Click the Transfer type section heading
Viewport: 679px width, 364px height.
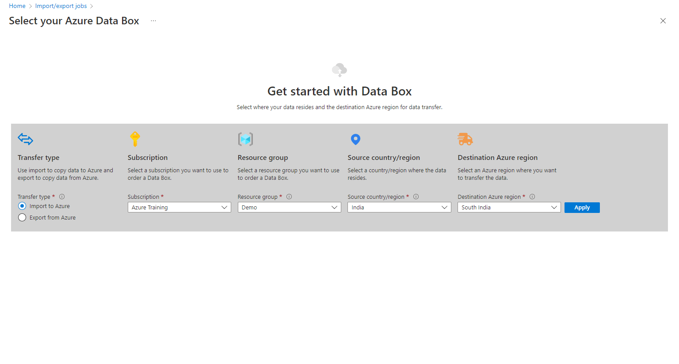38,158
